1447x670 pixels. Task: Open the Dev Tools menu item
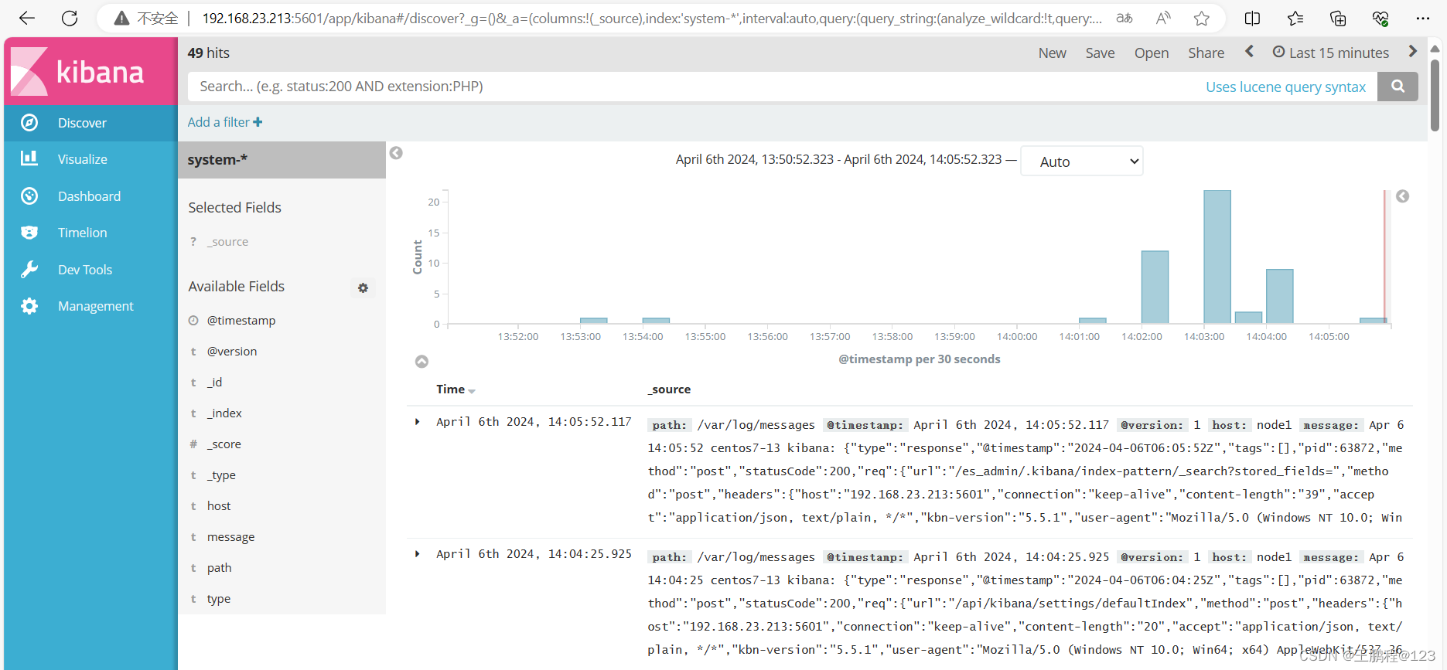point(90,269)
